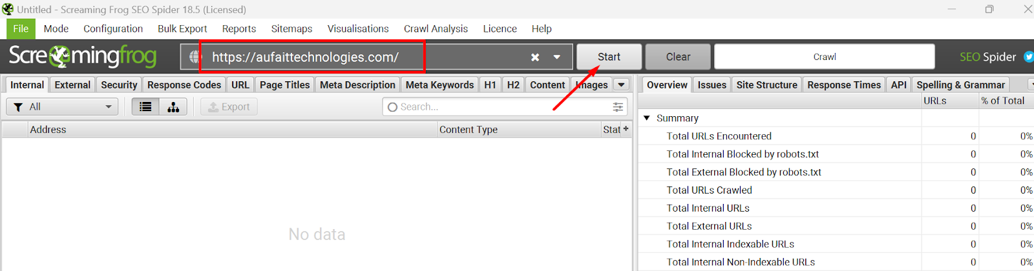Click the Crawl progress bar
The image size is (1034, 271).
[825, 57]
